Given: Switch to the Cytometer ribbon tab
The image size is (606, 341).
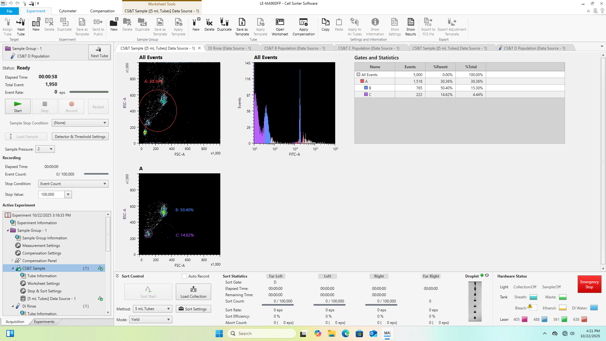Looking at the screenshot, I should [x=68, y=11].
